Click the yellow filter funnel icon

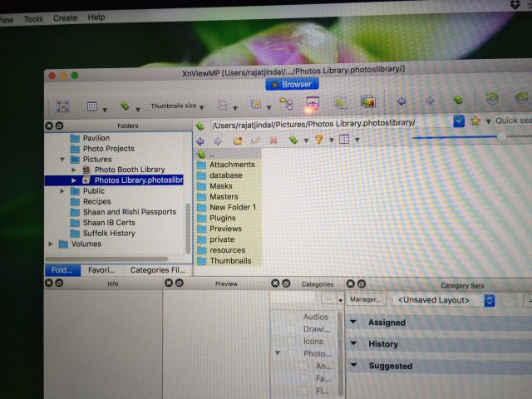coord(318,140)
